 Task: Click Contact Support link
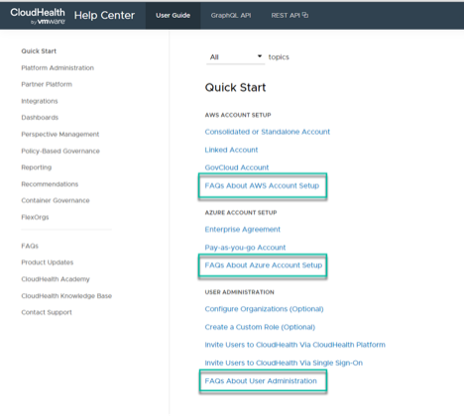point(47,312)
